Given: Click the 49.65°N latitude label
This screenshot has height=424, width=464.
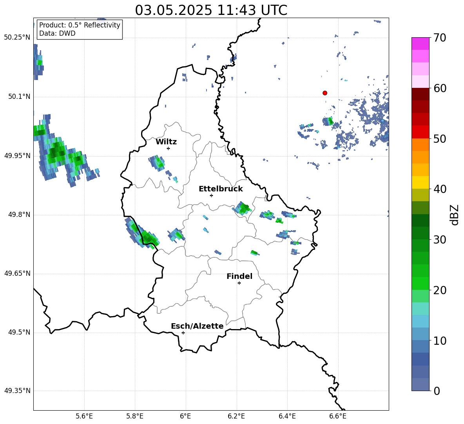Looking at the screenshot, I should (x=17, y=273).
